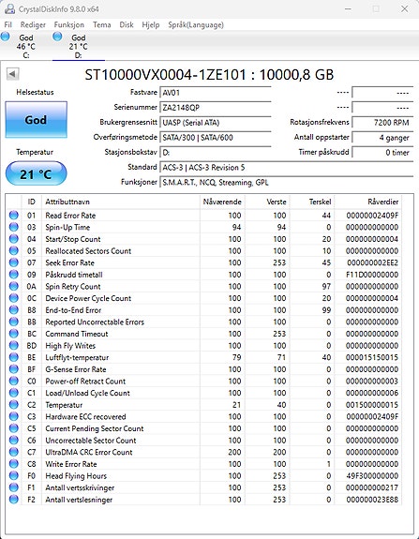Click the status dot for UltraDMA CRC Error Count
The width and height of the screenshot is (419, 539).
(14, 452)
